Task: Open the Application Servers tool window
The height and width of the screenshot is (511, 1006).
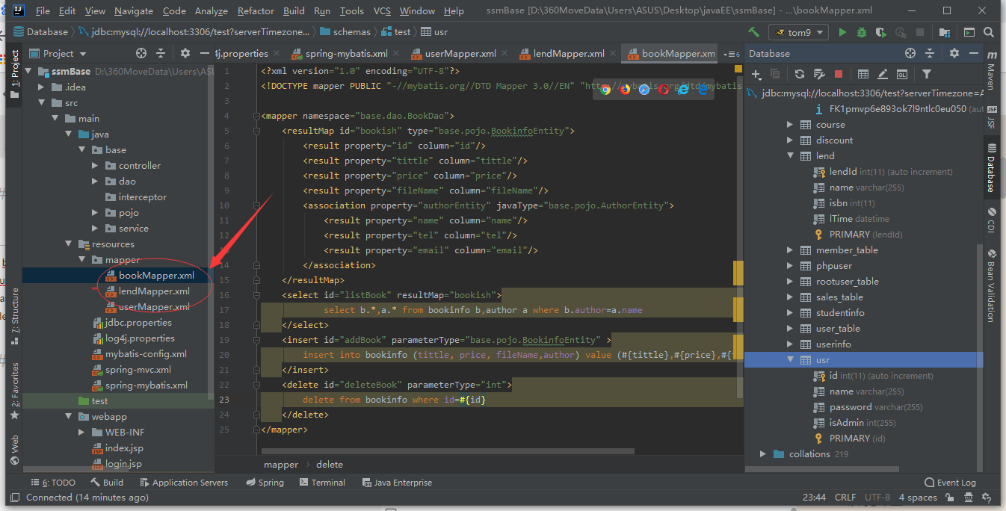Action: (183, 483)
